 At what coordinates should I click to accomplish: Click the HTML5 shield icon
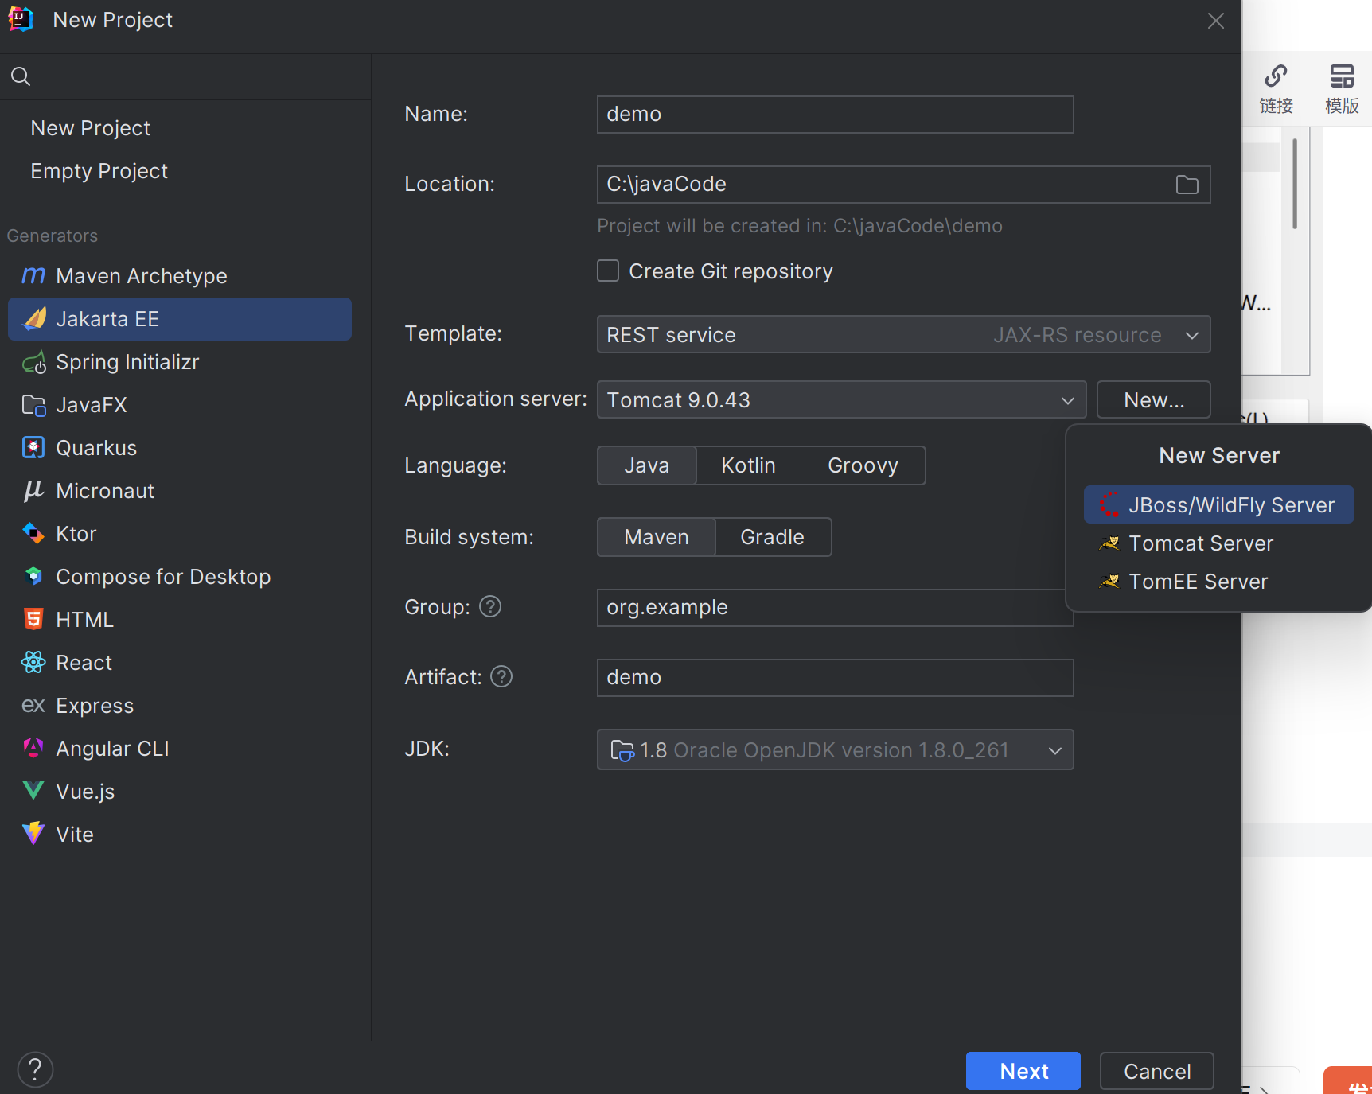pos(33,619)
